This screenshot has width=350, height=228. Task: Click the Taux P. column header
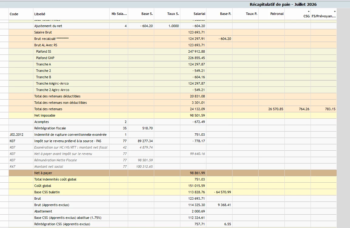coord(246,14)
